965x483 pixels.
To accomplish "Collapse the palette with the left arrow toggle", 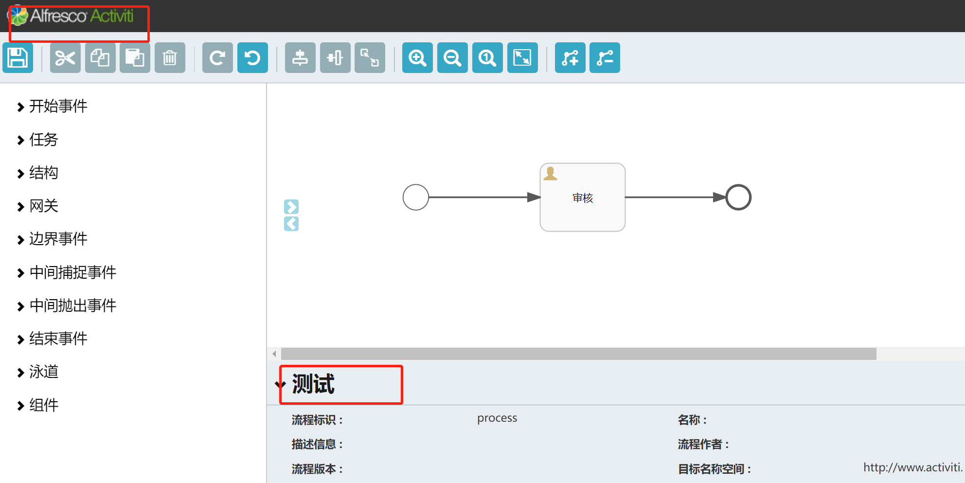I will point(291,224).
